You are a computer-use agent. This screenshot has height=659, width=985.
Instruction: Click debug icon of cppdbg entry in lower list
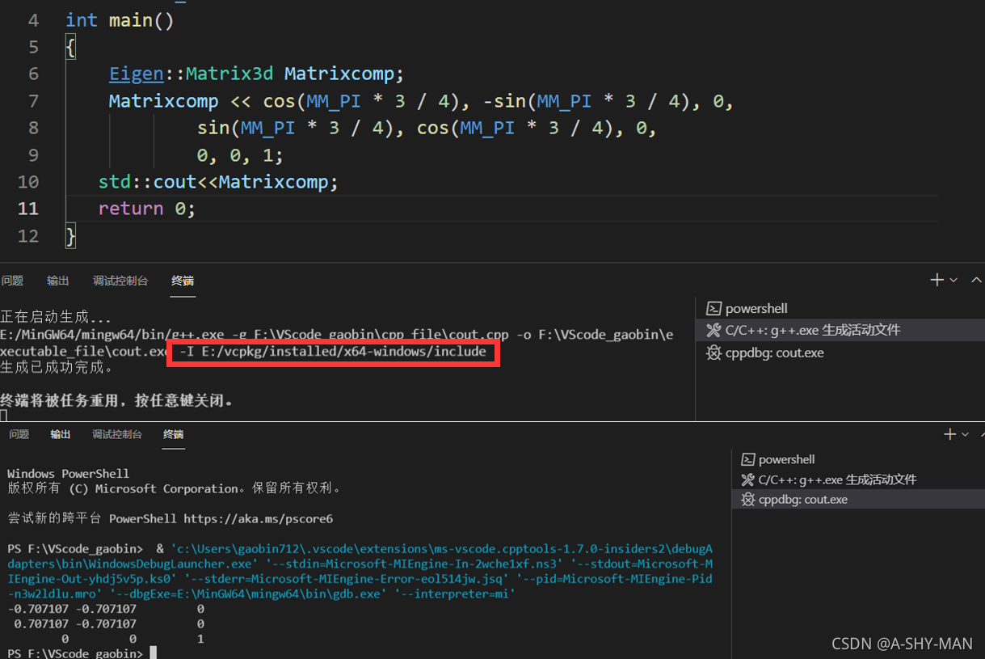pos(747,500)
